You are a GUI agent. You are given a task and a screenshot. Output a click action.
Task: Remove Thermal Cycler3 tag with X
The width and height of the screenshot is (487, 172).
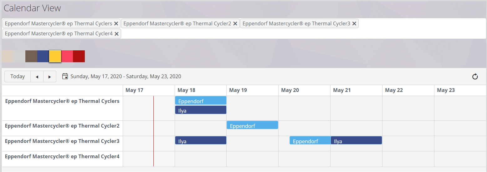pos(354,24)
